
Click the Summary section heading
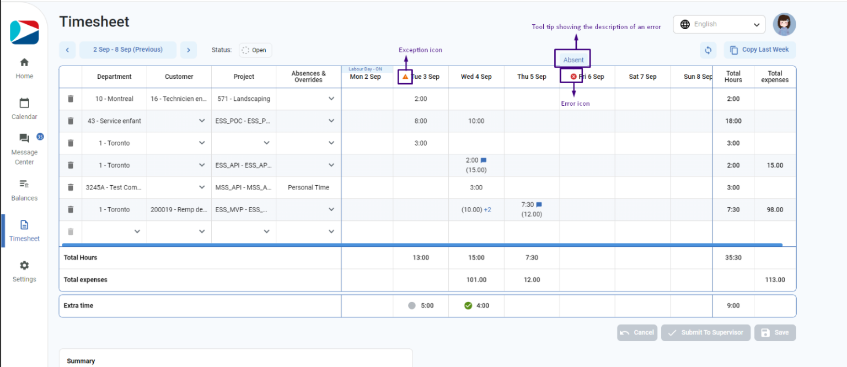pos(81,361)
